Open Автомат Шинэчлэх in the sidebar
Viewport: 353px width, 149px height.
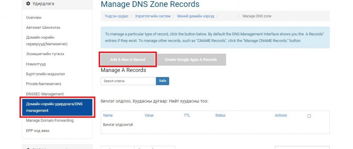(43, 27)
